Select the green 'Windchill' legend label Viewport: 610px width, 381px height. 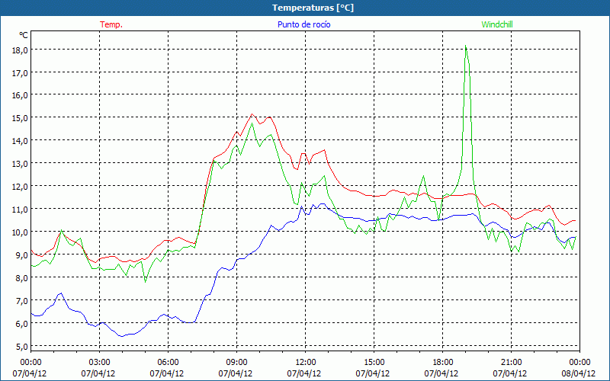click(x=497, y=24)
